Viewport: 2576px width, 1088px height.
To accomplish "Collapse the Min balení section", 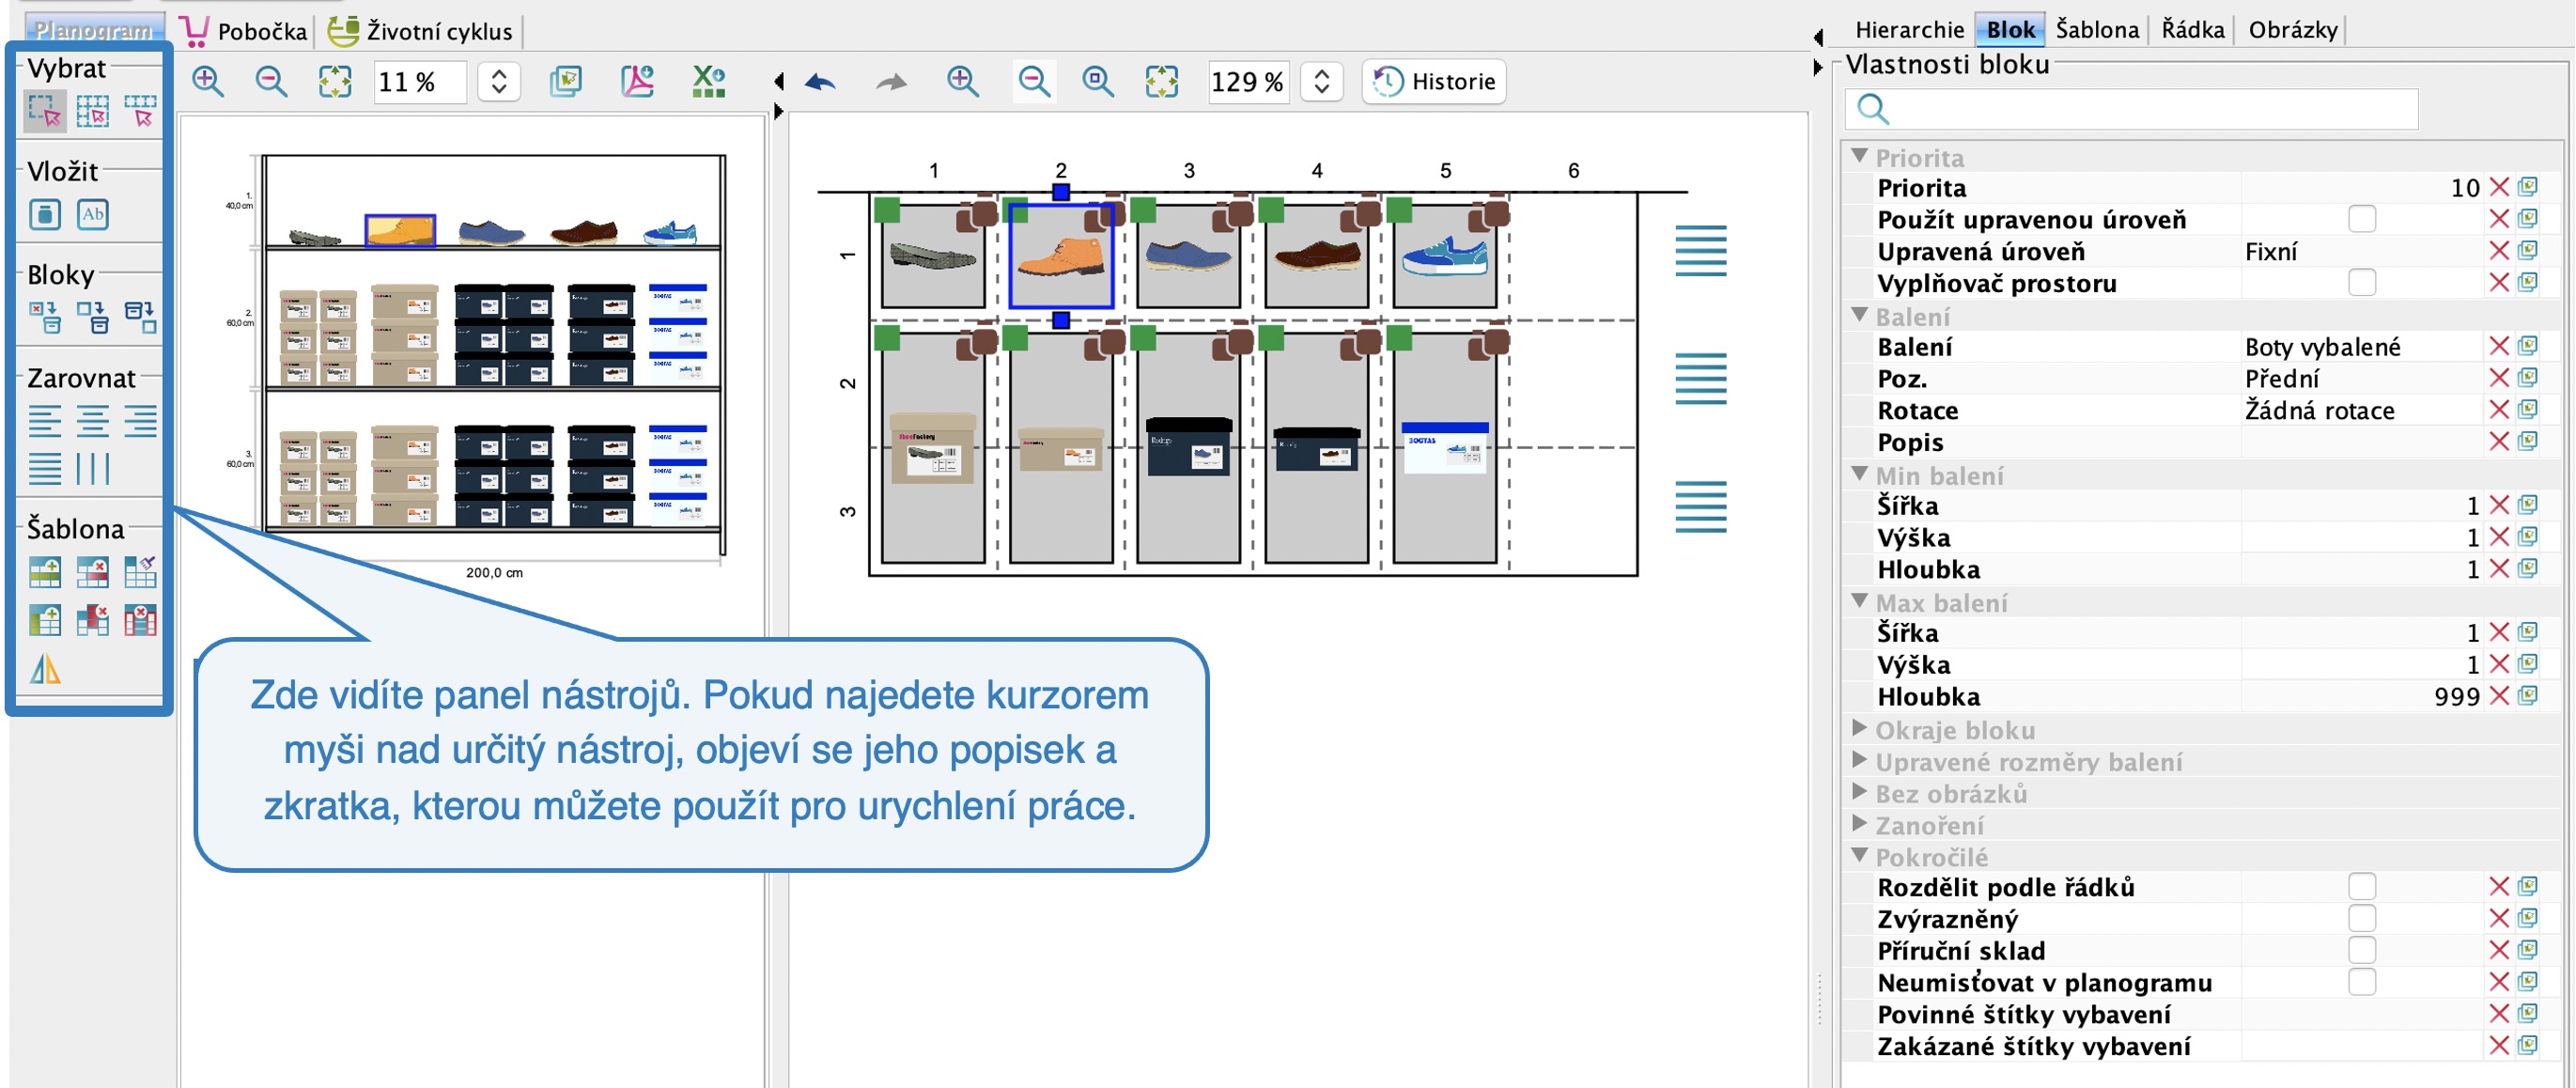I will [x=1859, y=474].
